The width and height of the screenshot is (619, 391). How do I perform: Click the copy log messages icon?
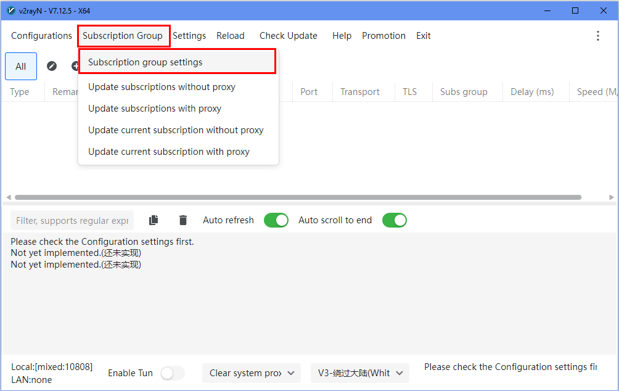pyautogui.click(x=154, y=220)
